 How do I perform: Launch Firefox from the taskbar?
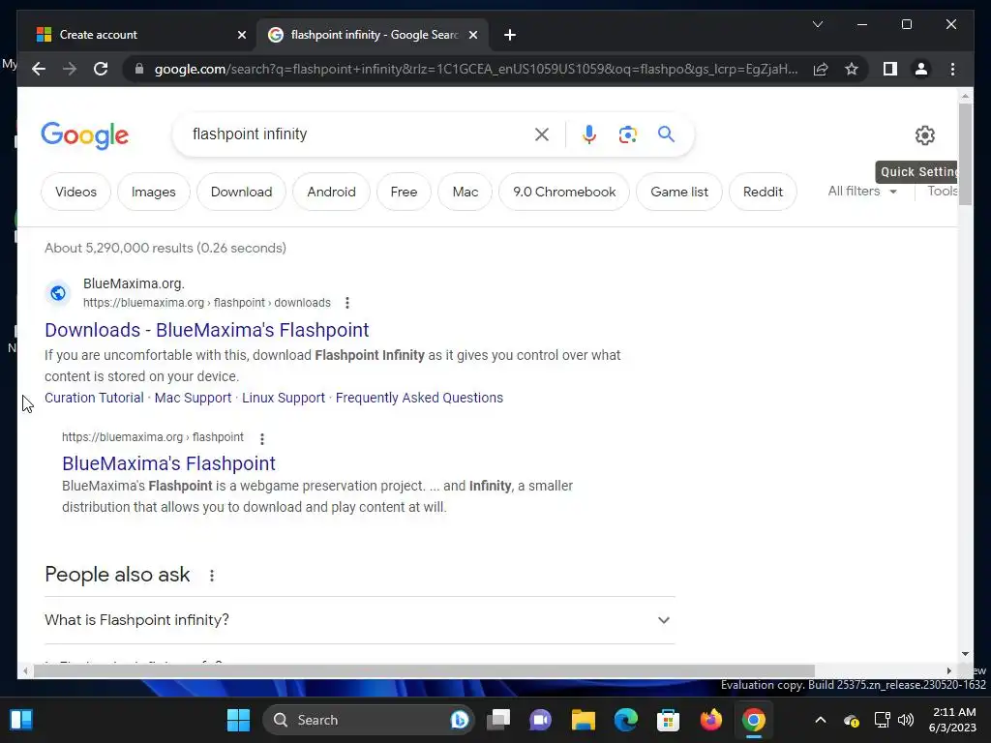[x=711, y=720]
